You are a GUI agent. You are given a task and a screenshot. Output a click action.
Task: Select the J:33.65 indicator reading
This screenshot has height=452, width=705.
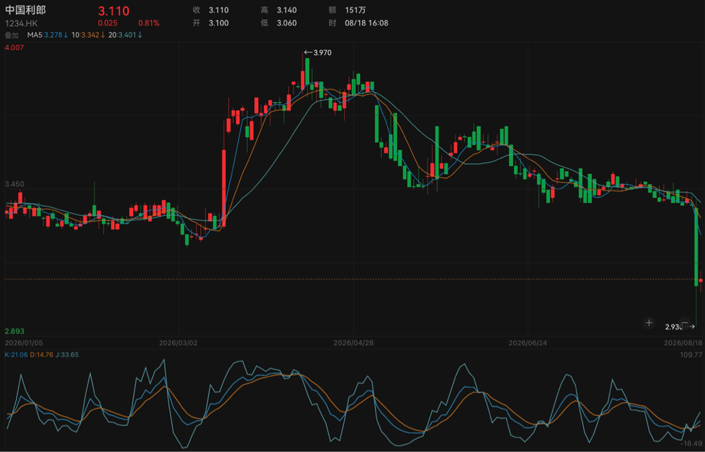click(x=67, y=355)
